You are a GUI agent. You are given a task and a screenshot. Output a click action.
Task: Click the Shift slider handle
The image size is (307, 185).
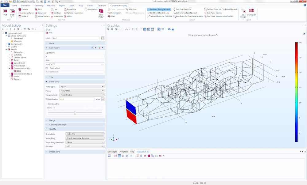click(x=75, y=113)
